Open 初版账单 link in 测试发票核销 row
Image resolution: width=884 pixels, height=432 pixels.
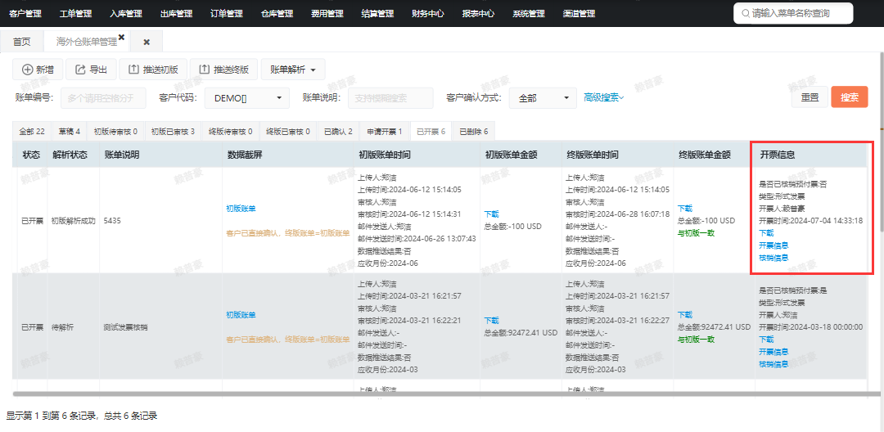coord(241,315)
